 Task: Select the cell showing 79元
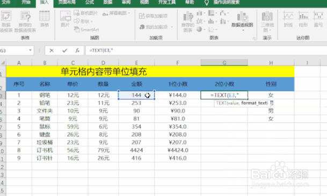point(103,150)
